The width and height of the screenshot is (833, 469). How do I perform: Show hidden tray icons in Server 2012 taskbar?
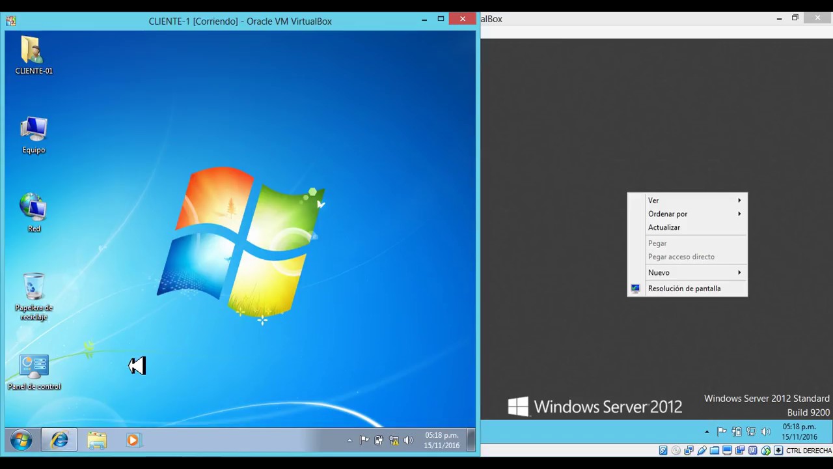pos(707,432)
